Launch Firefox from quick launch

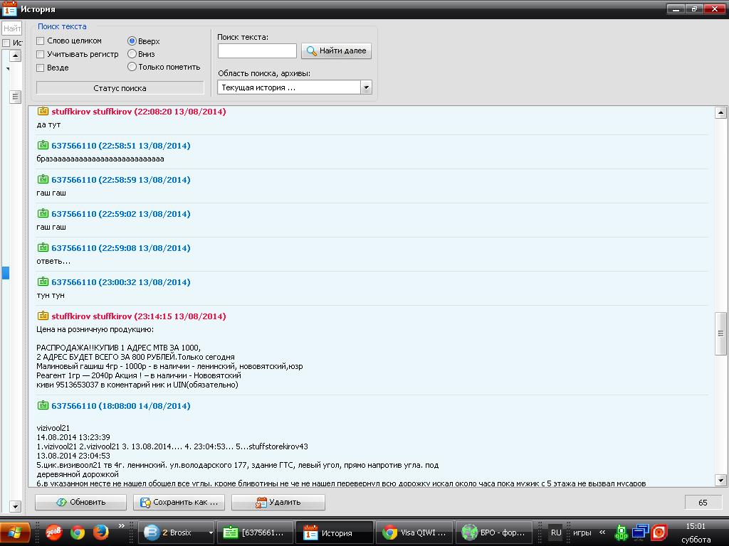click(100, 532)
